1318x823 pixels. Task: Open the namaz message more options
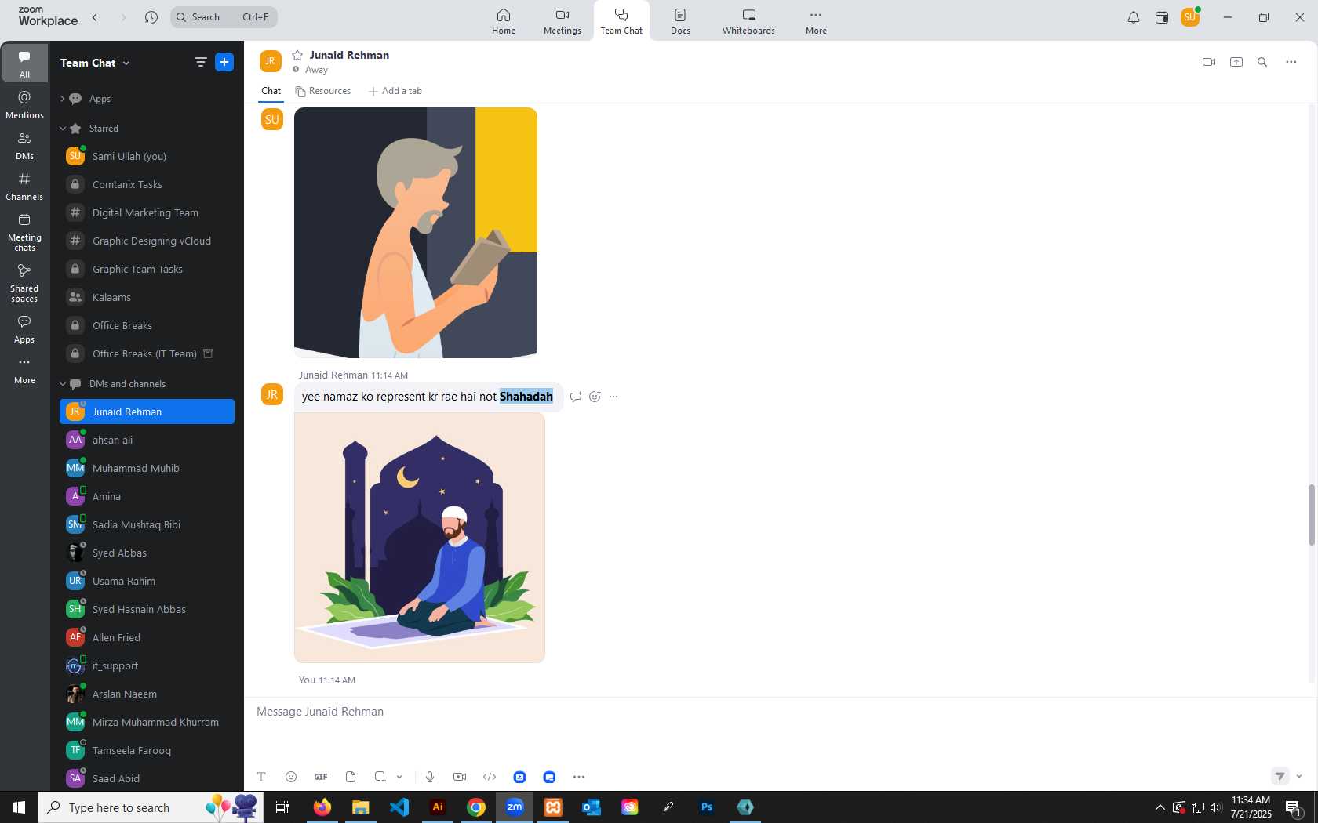613,397
